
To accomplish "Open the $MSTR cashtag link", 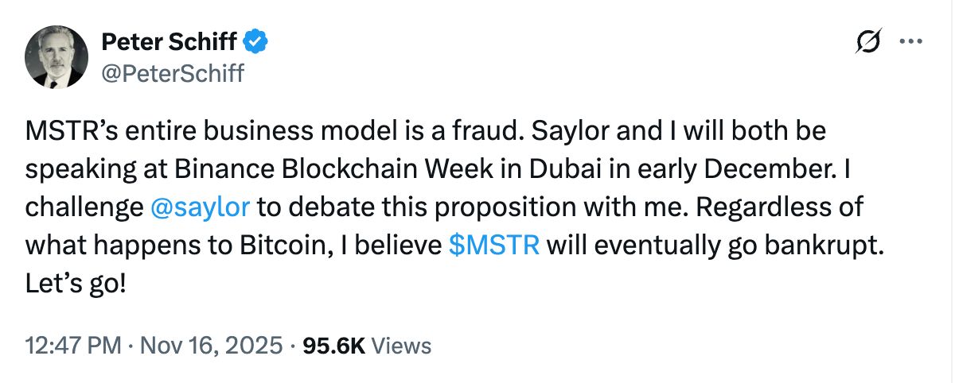I will pyautogui.click(x=495, y=246).
